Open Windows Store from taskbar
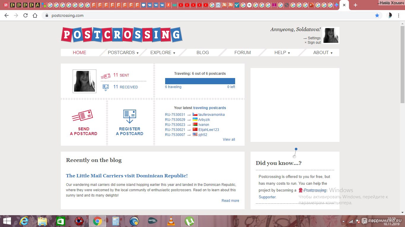 (x=60, y=221)
